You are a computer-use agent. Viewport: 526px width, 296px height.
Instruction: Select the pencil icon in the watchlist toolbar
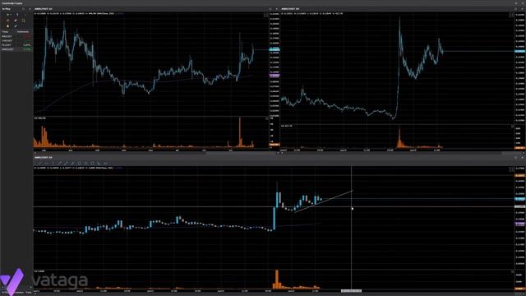pos(16,21)
